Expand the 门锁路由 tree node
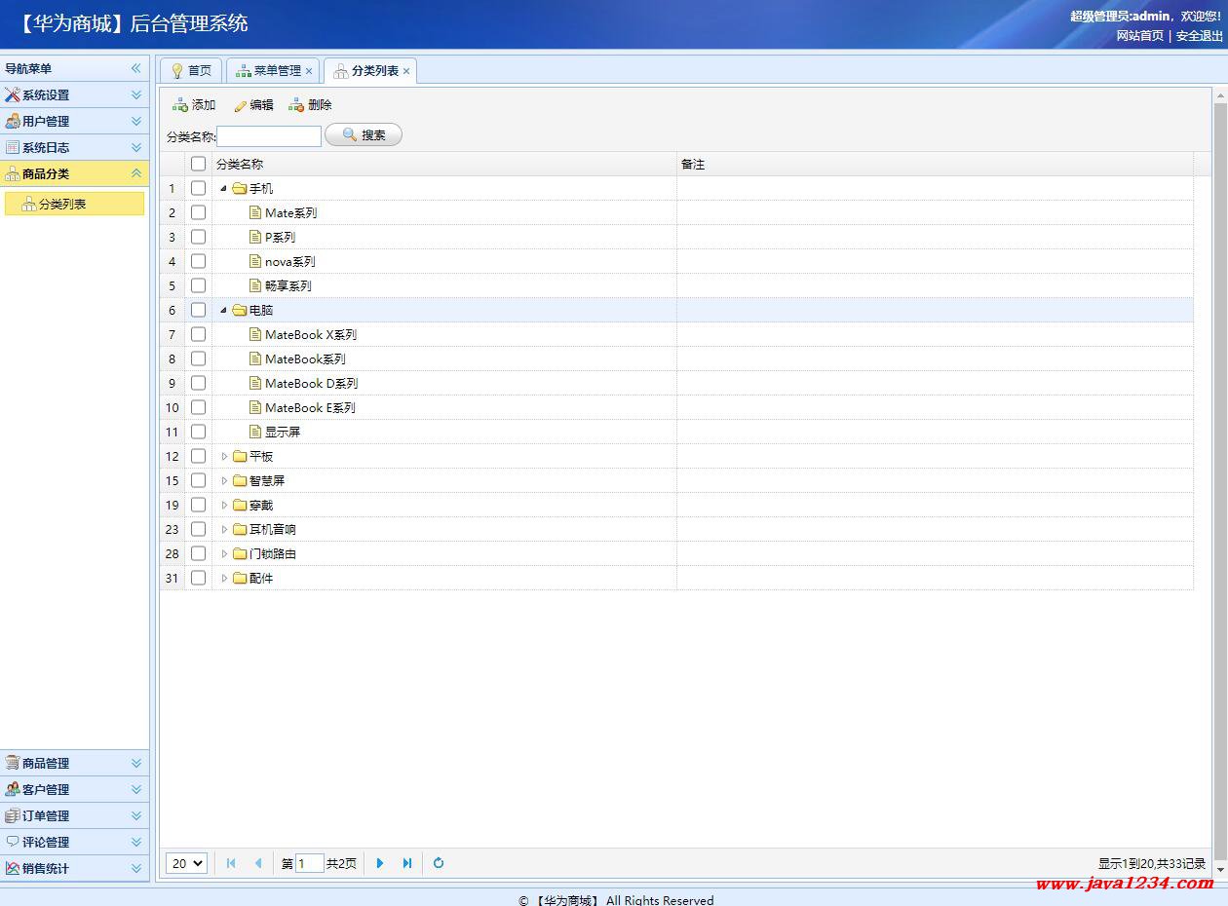This screenshot has width=1228, height=906. (224, 553)
